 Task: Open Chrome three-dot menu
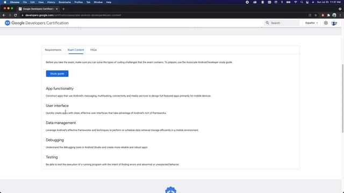click(340, 16)
